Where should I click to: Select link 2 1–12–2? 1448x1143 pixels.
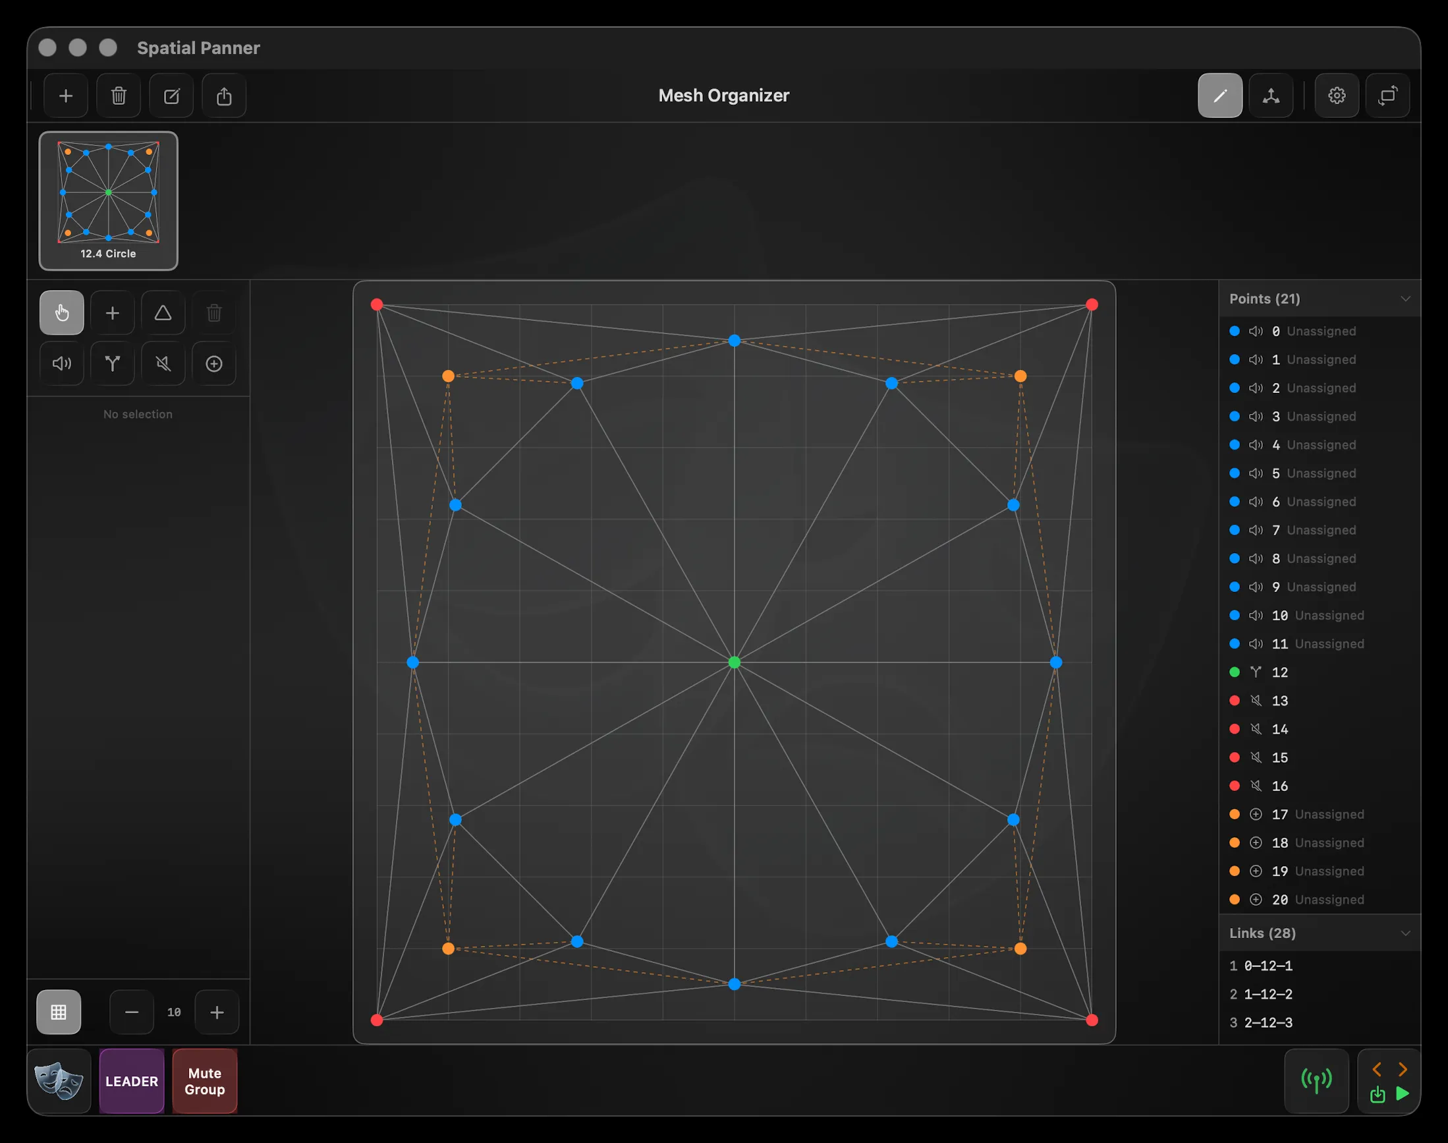pyautogui.click(x=1320, y=994)
